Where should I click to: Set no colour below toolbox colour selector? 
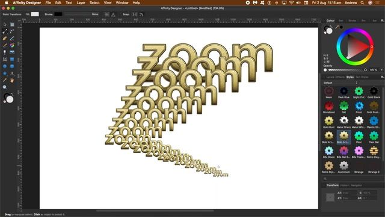[5, 102]
